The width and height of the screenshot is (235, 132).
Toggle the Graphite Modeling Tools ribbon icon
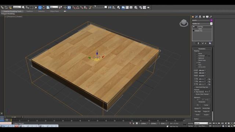pos(123,7)
